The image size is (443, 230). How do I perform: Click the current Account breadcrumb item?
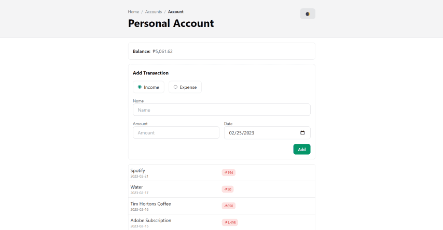(x=175, y=11)
